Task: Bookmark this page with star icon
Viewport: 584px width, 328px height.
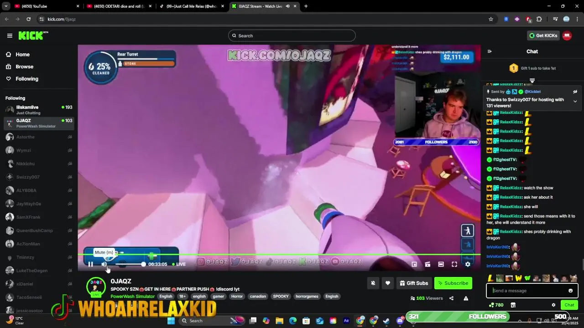Action: tap(491, 19)
